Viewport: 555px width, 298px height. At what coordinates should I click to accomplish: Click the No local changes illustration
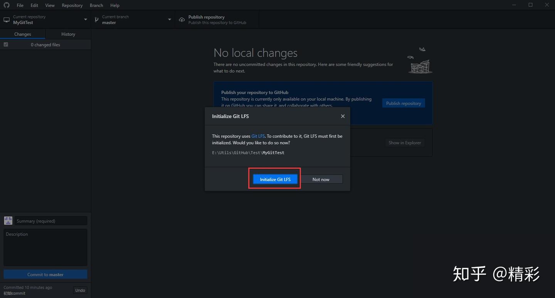[420, 60]
